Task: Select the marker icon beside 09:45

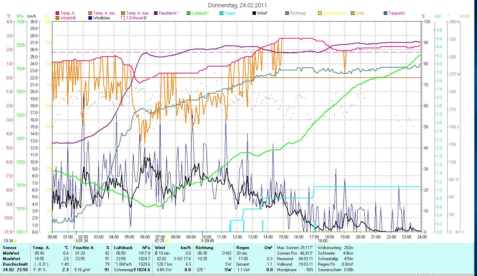Action: click(x=202, y=240)
